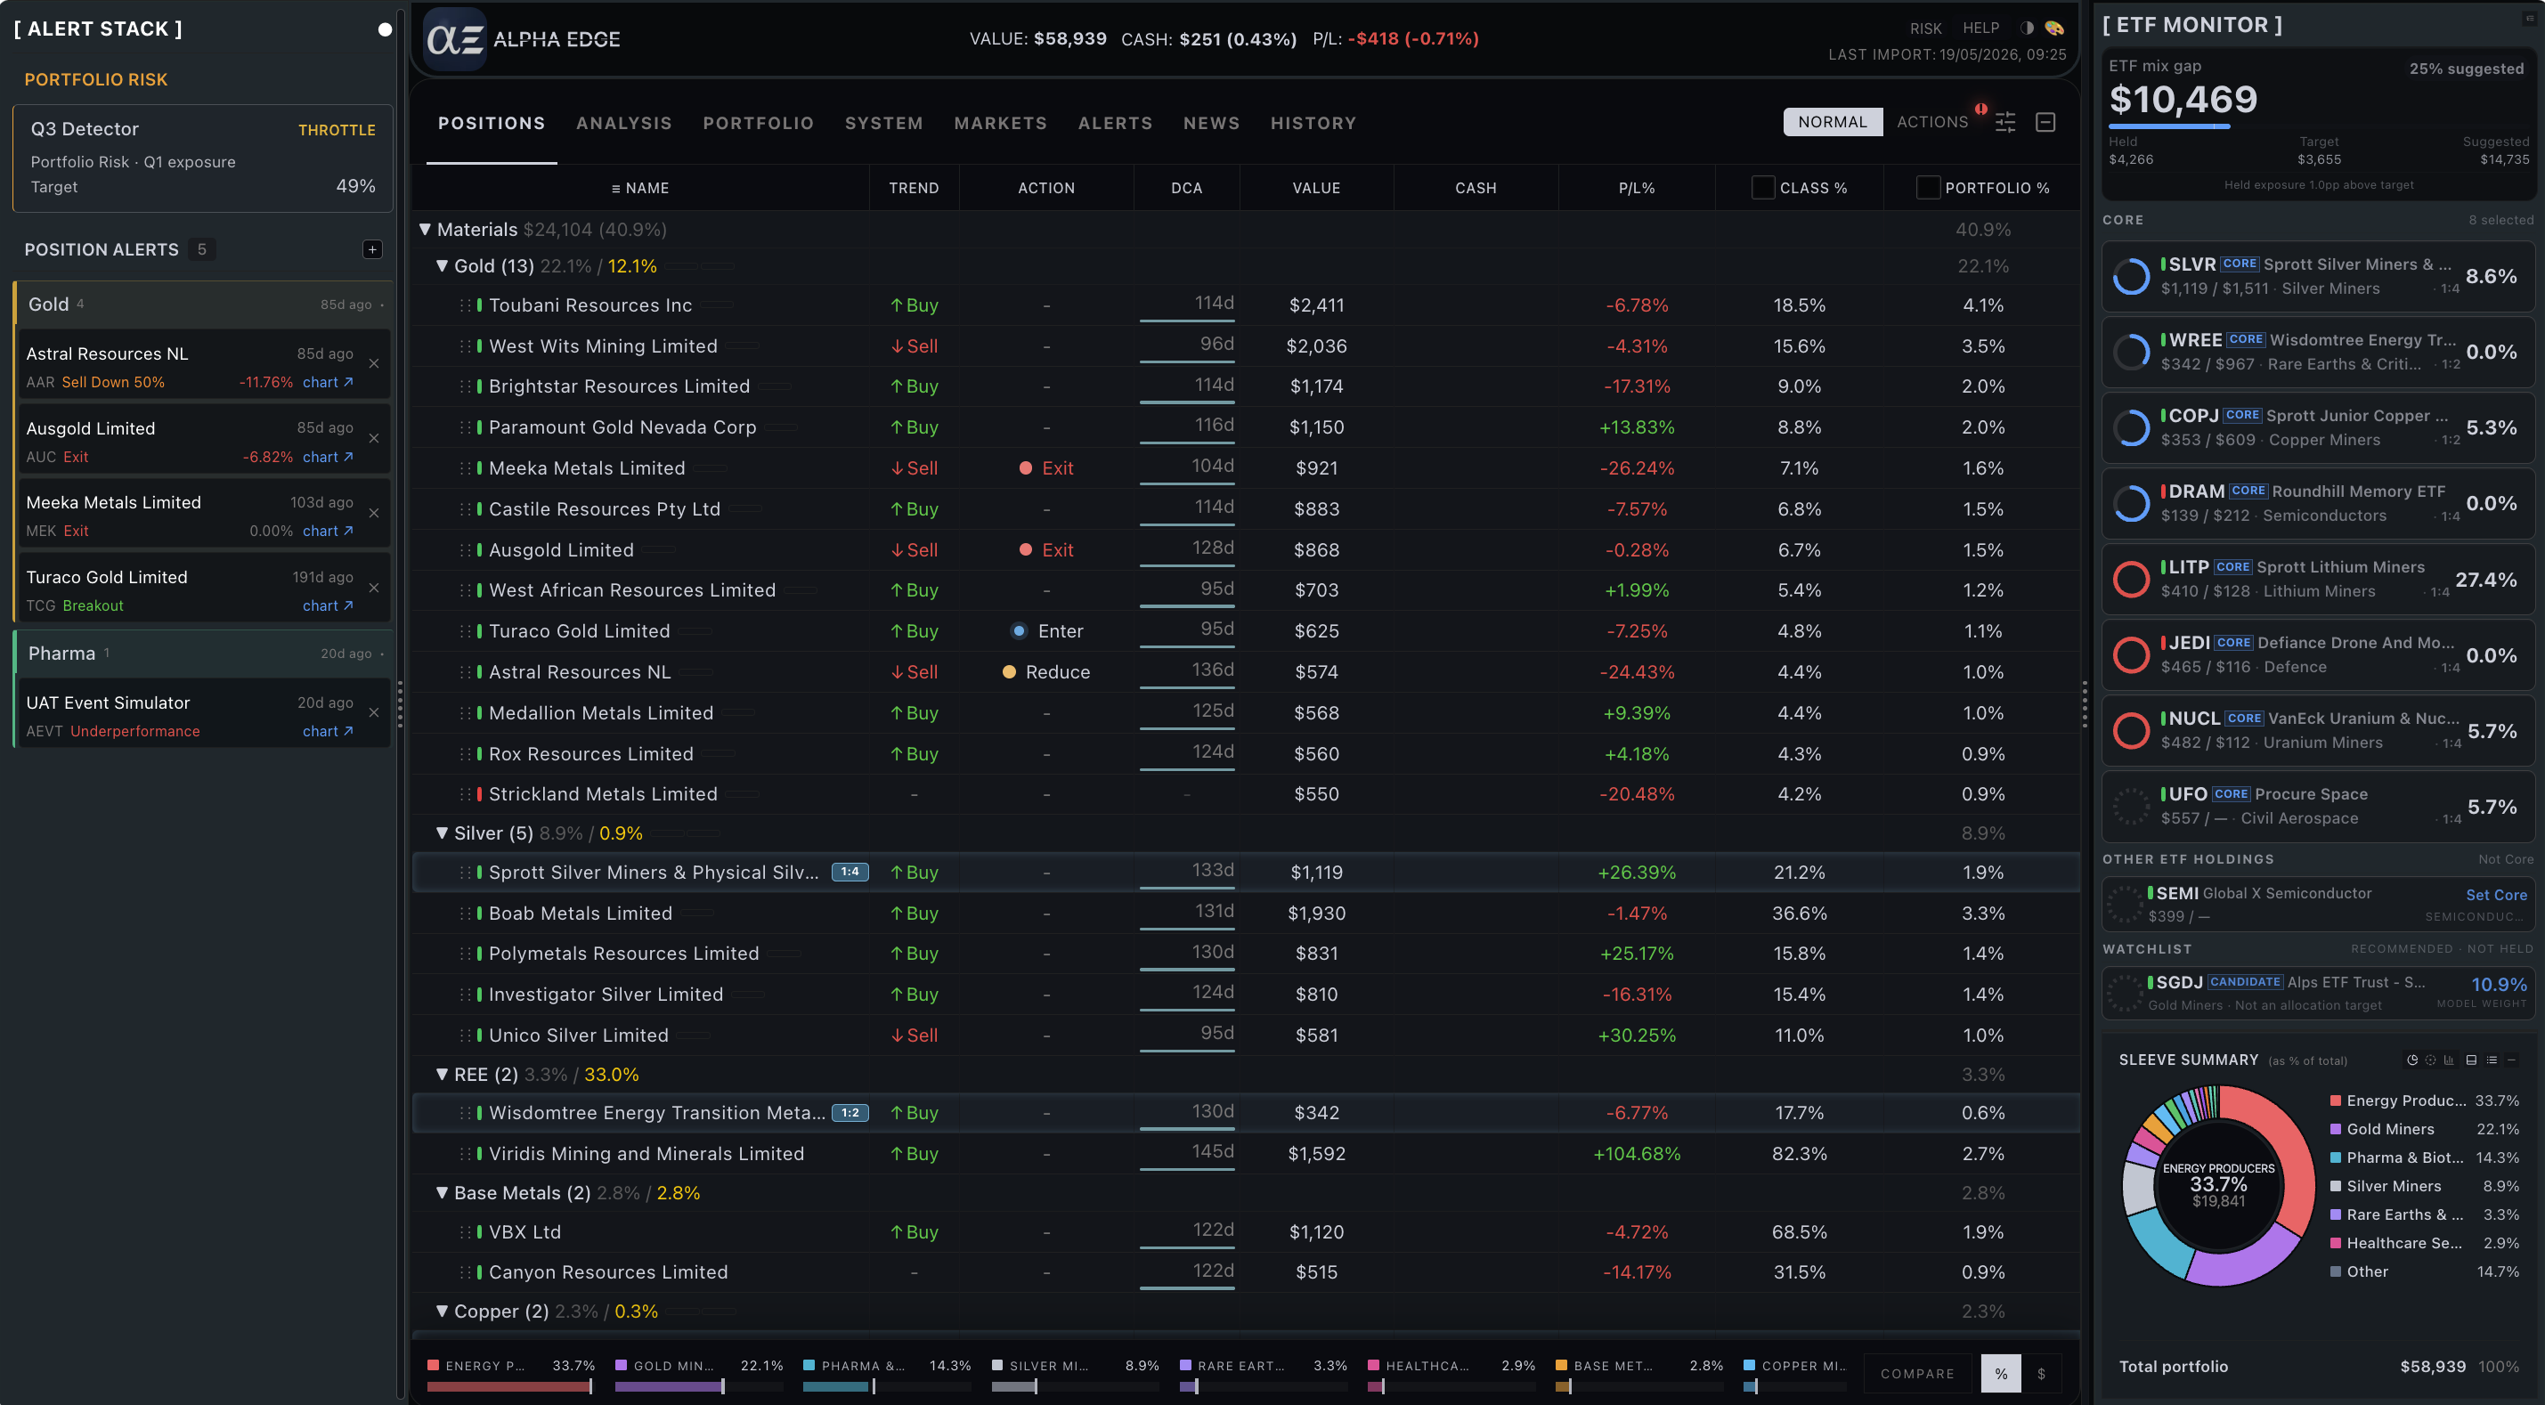Minimize the sleeve summary section
Screen dimensions: 2545x1405
point(2511,1060)
